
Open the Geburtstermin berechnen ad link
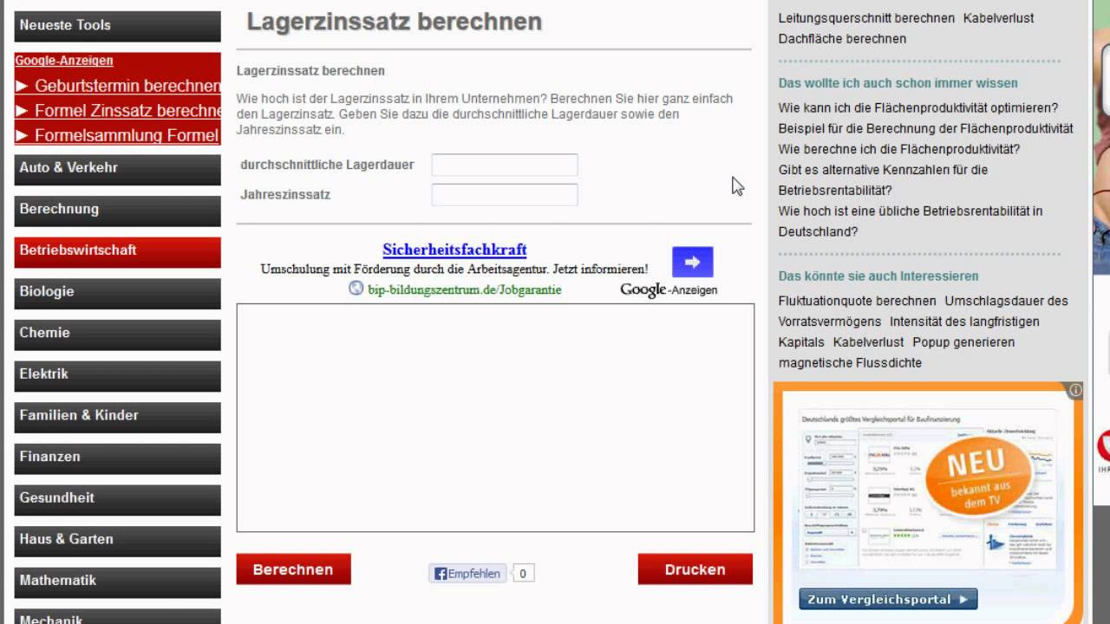pos(118,86)
